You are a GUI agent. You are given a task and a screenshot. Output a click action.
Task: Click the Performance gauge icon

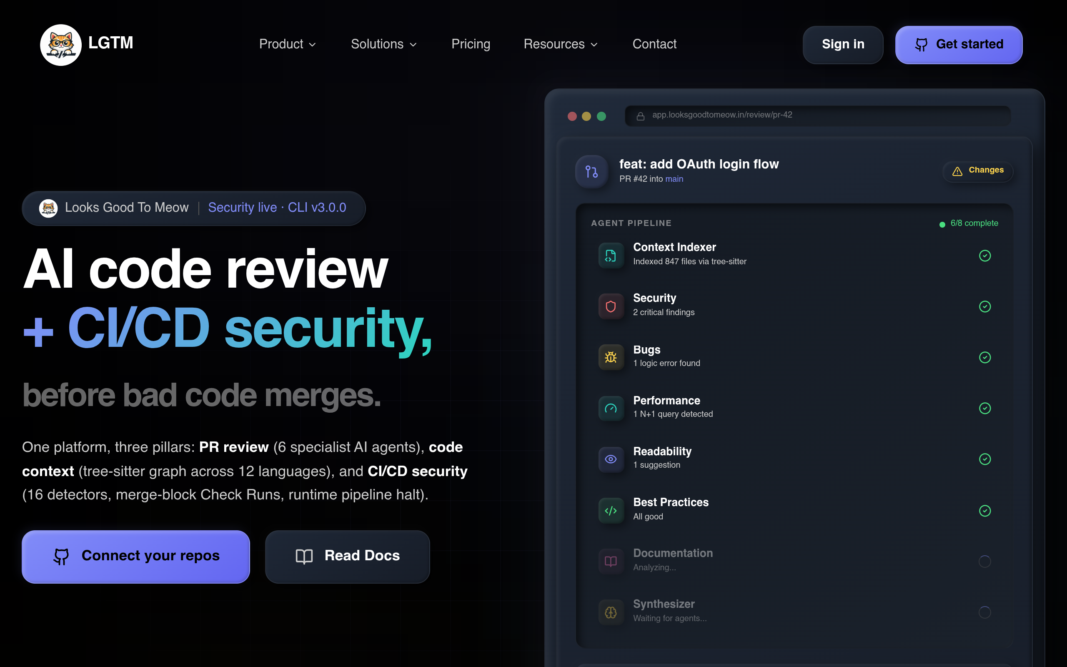pos(611,408)
